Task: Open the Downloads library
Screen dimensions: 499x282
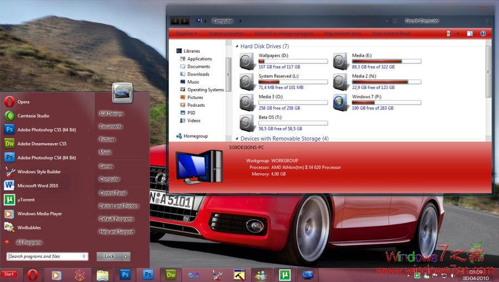Action: (198, 74)
